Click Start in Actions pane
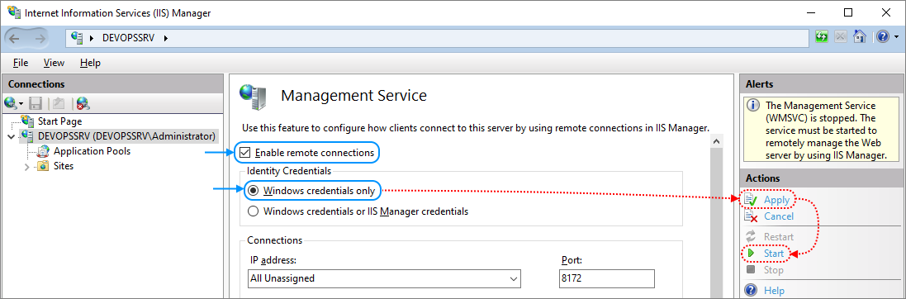906x299 pixels. 774,254
